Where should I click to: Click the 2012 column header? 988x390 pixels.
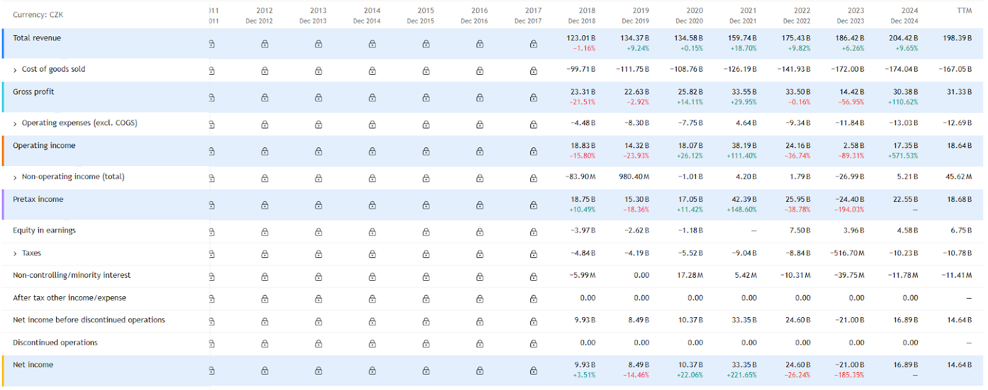259,15
